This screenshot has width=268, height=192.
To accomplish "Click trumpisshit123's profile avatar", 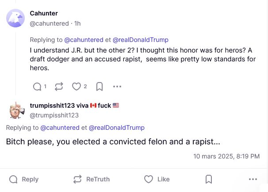I will coord(16,110).
